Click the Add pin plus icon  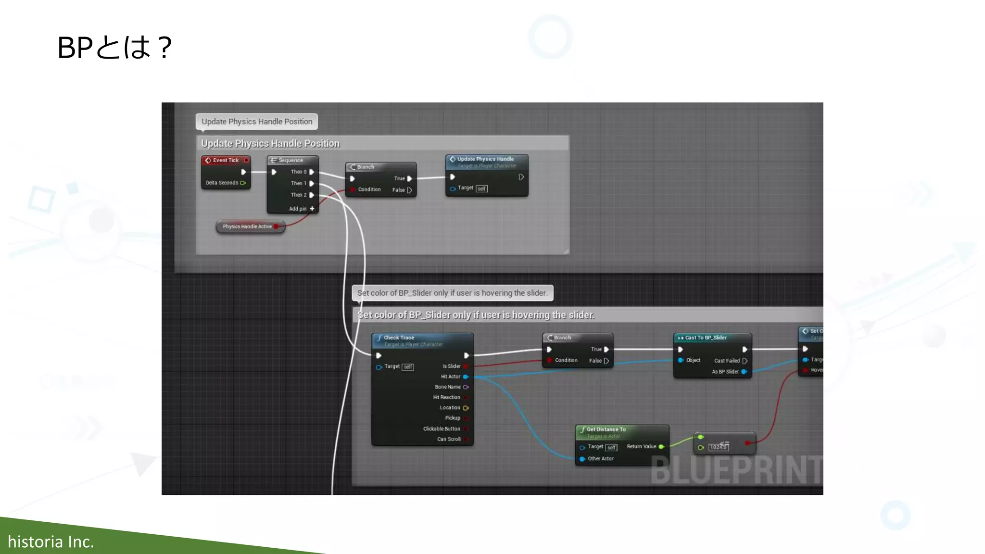312,209
